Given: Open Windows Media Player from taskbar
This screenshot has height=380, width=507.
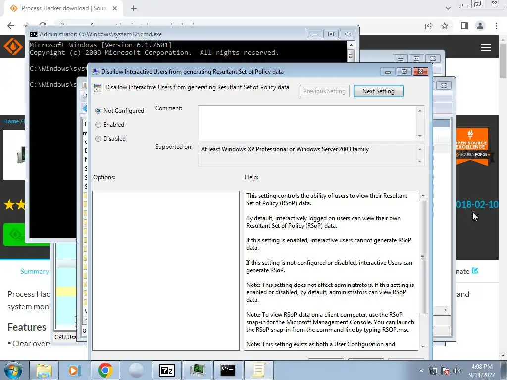Looking at the screenshot, I should pos(74,370).
